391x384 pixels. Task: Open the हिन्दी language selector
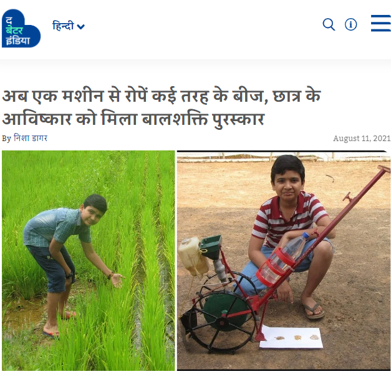point(69,26)
